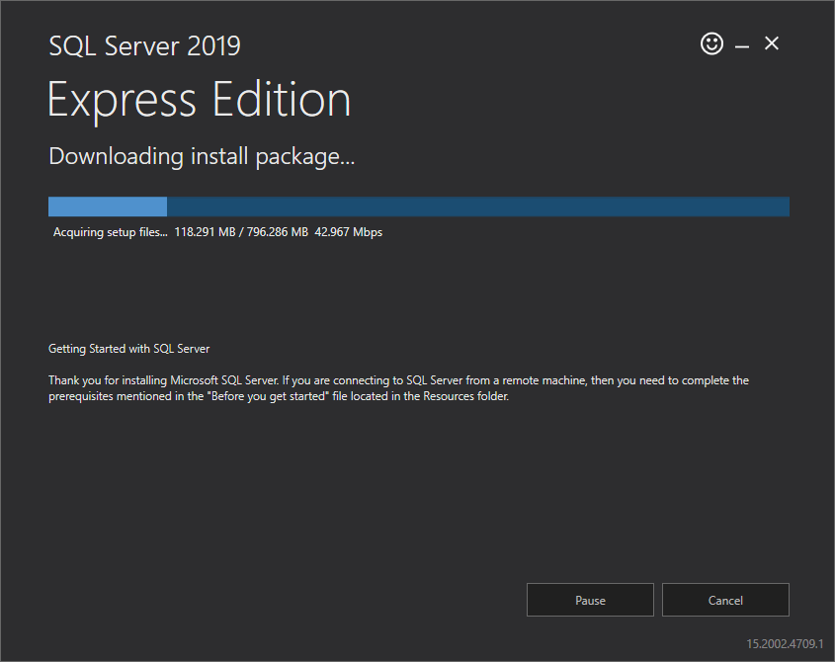Click the "42.967 Mbps" download speed text
835x662 pixels.
[349, 232]
